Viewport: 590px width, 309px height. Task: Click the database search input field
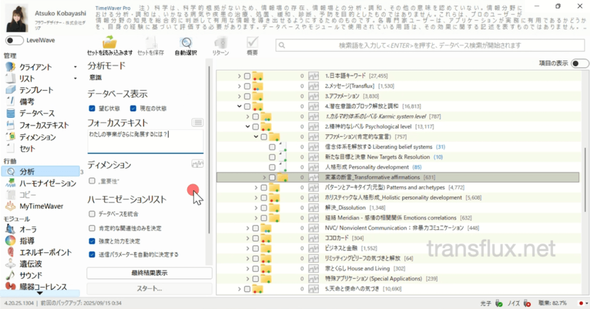[x=430, y=45]
